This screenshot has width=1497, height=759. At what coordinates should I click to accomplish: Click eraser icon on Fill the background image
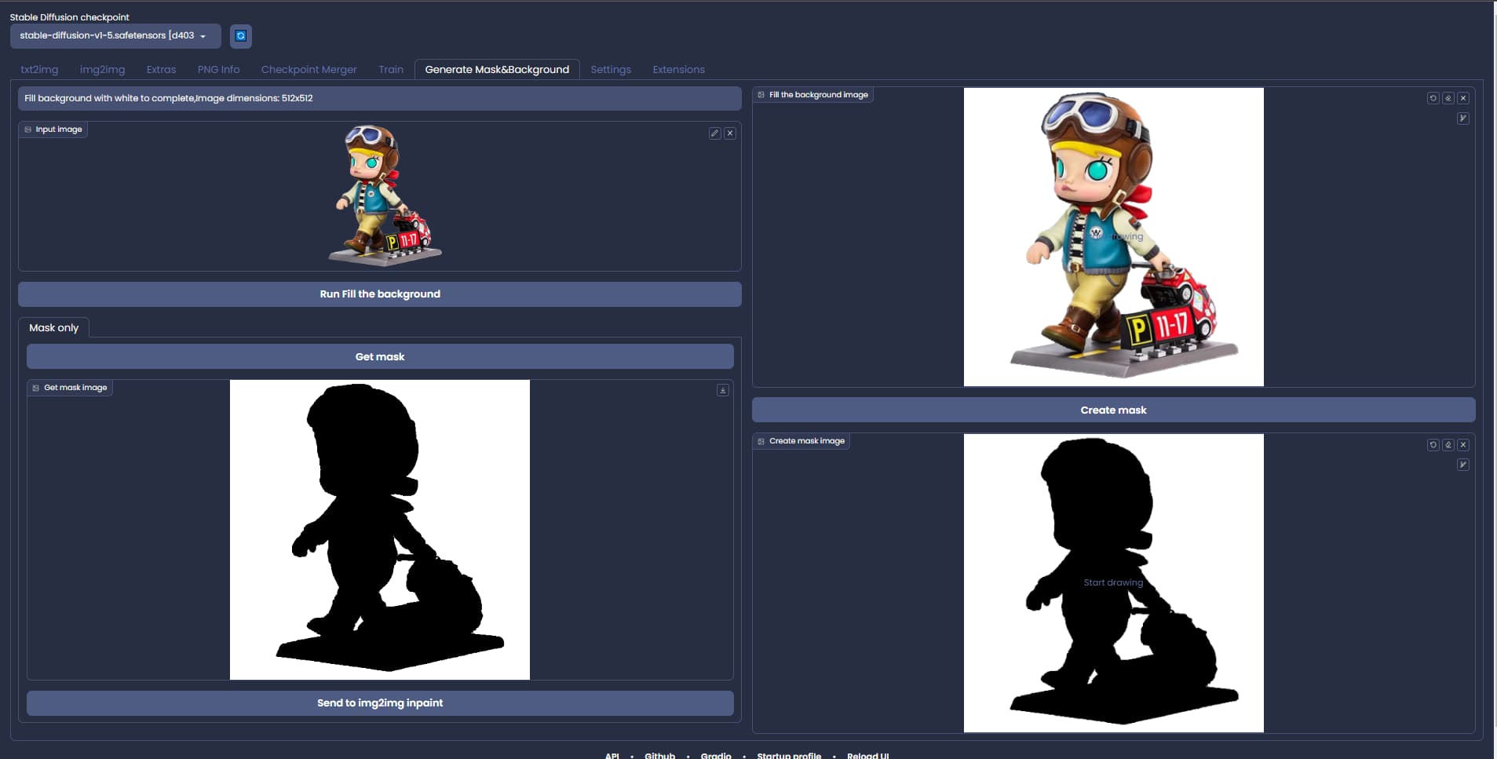[1448, 98]
